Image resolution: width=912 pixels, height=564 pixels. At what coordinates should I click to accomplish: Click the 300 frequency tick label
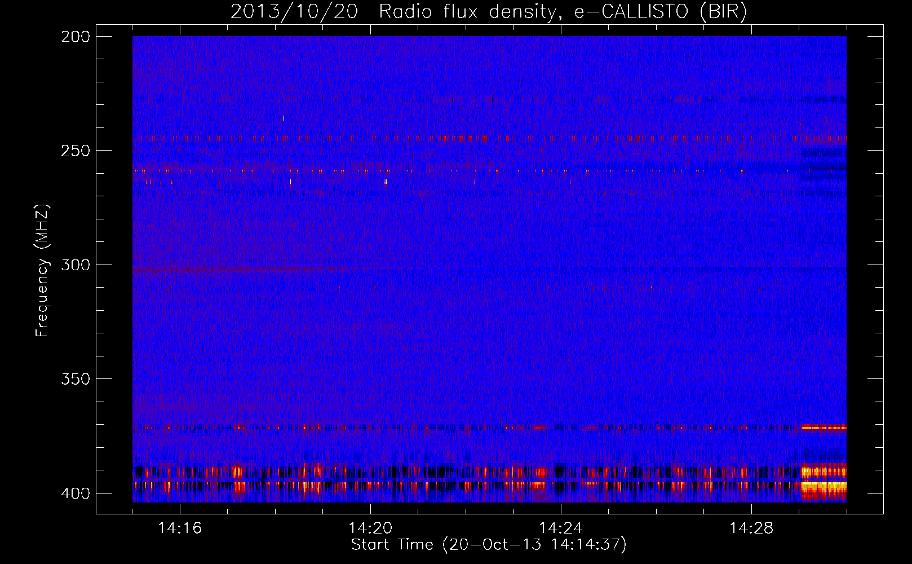pos(76,265)
